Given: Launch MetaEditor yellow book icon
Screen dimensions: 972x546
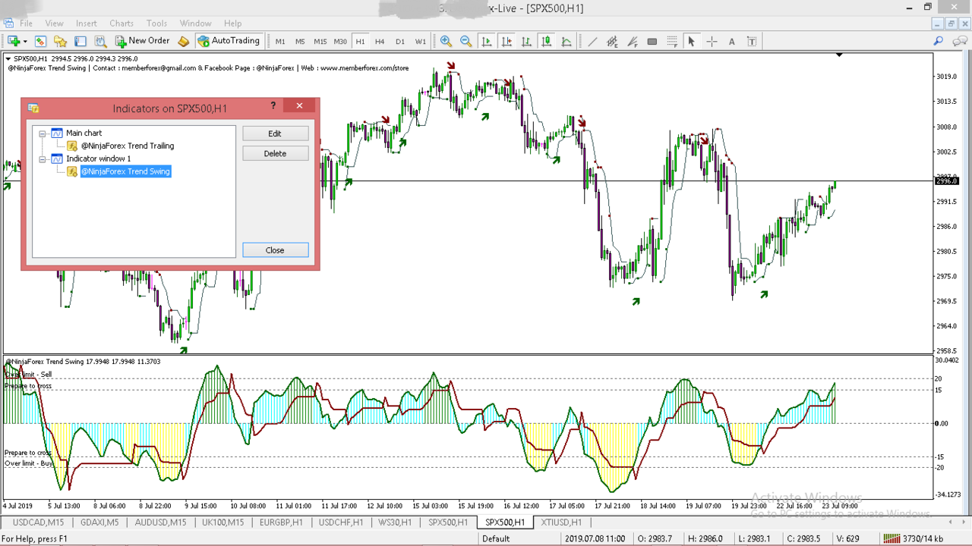Looking at the screenshot, I should click(x=183, y=41).
